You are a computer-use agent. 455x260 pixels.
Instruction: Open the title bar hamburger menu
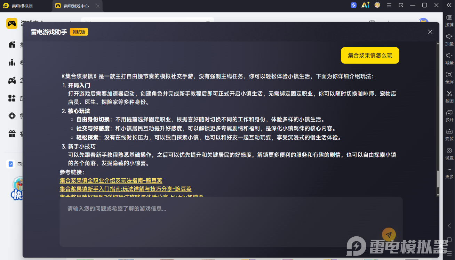(389, 5)
